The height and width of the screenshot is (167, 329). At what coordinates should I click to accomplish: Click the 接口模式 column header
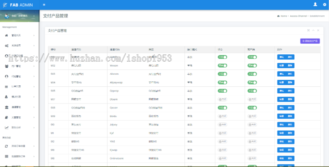(192, 50)
